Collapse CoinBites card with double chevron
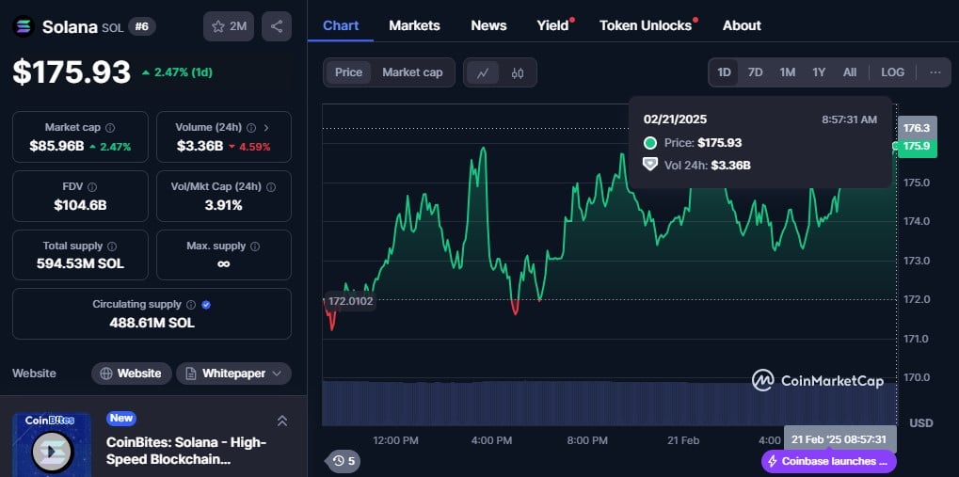Image resolution: width=959 pixels, height=477 pixels. point(282,421)
